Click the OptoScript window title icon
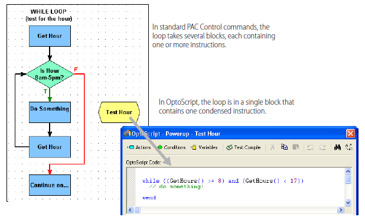 coord(127,133)
